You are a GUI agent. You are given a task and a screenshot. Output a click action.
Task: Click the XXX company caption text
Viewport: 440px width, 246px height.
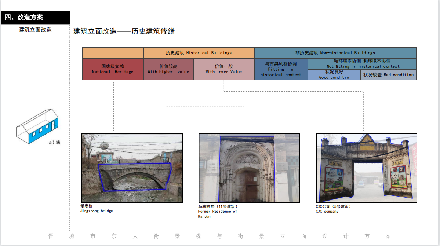[x=333, y=209]
